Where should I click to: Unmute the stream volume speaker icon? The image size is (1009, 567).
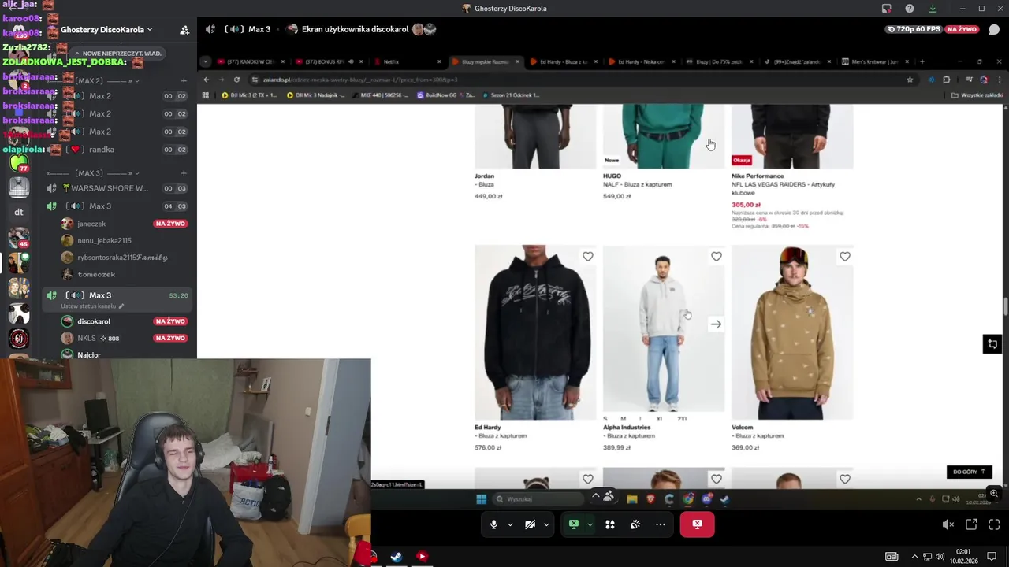(x=948, y=524)
